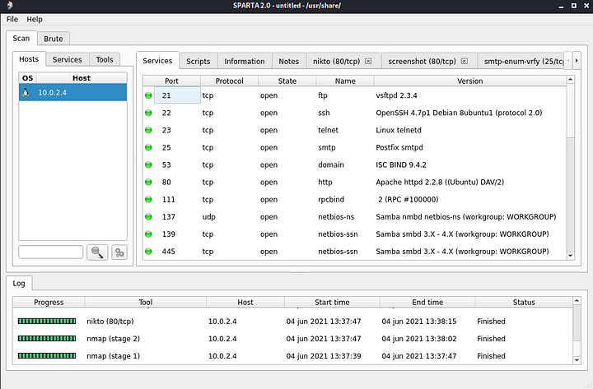Select the Scan tab

(x=21, y=38)
